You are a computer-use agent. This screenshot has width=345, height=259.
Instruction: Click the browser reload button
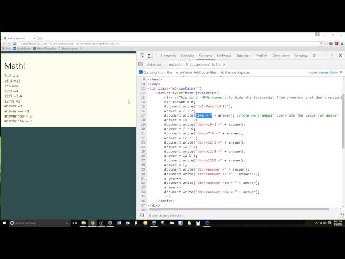click(x=15, y=44)
